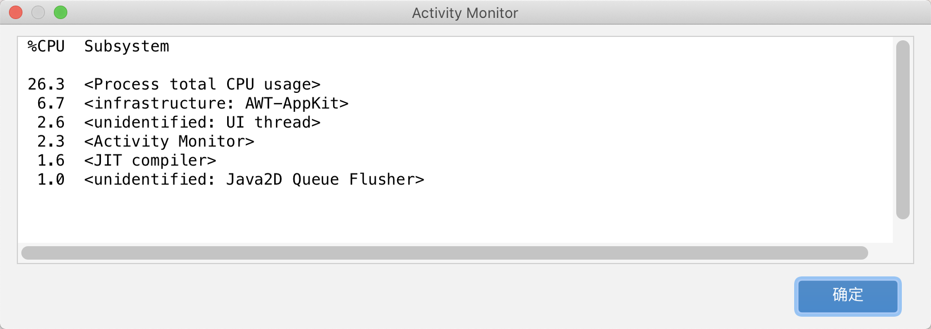931x329 pixels.
Task: Click the horizontal scrollbar at the bottom
Action: pos(444,253)
